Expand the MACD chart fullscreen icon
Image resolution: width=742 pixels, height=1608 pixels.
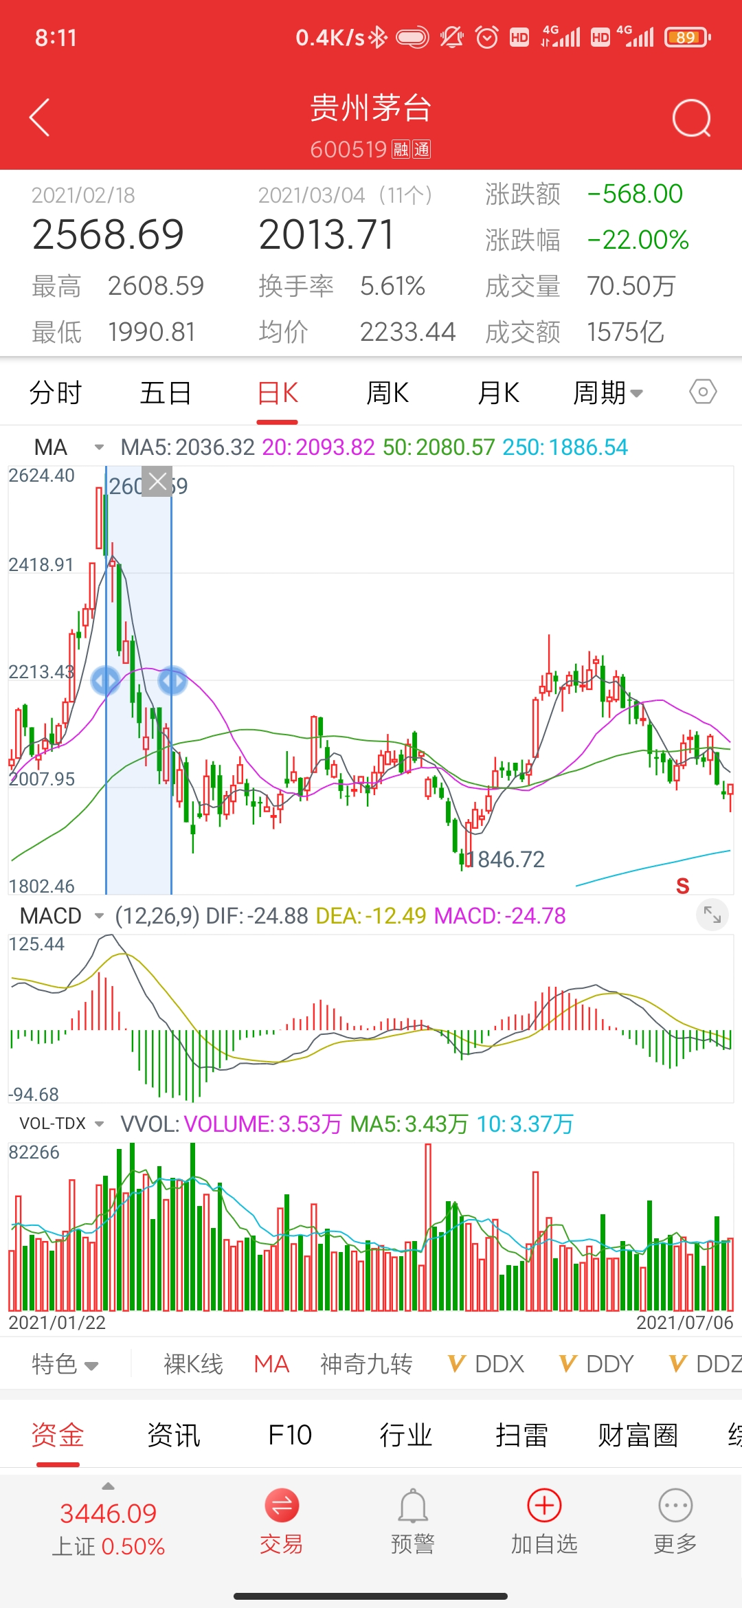click(x=712, y=915)
